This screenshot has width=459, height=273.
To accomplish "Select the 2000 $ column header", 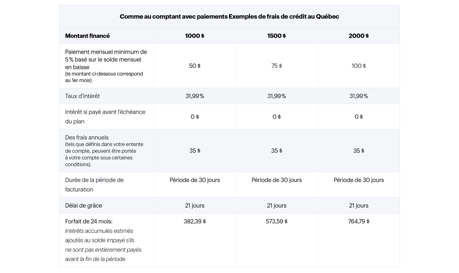I will pyautogui.click(x=358, y=36).
